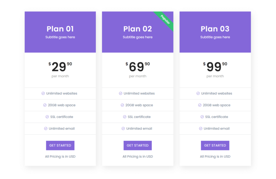Image resolution: width=276 pixels, height=179 pixels.
Task: Click checkmark icon beside Plan 02 SSL certificate
Action: pyautogui.click(x=125, y=117)
